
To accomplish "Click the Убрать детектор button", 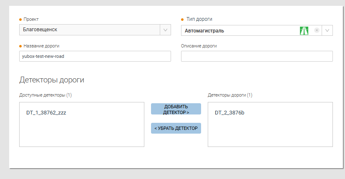I will [x=176, y=128].
